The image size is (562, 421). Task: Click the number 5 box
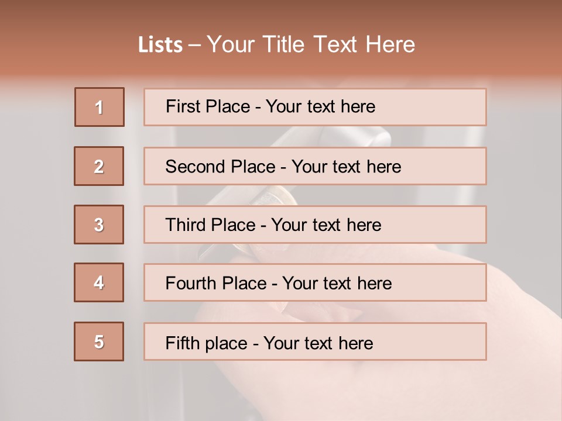tap(99, 341)
